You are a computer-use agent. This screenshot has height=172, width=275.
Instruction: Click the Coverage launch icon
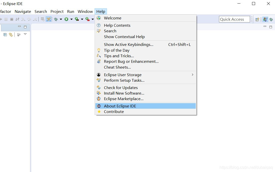point(77,19)
